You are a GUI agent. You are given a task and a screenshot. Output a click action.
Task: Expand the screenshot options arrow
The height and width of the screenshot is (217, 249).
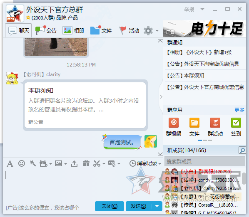104,164
